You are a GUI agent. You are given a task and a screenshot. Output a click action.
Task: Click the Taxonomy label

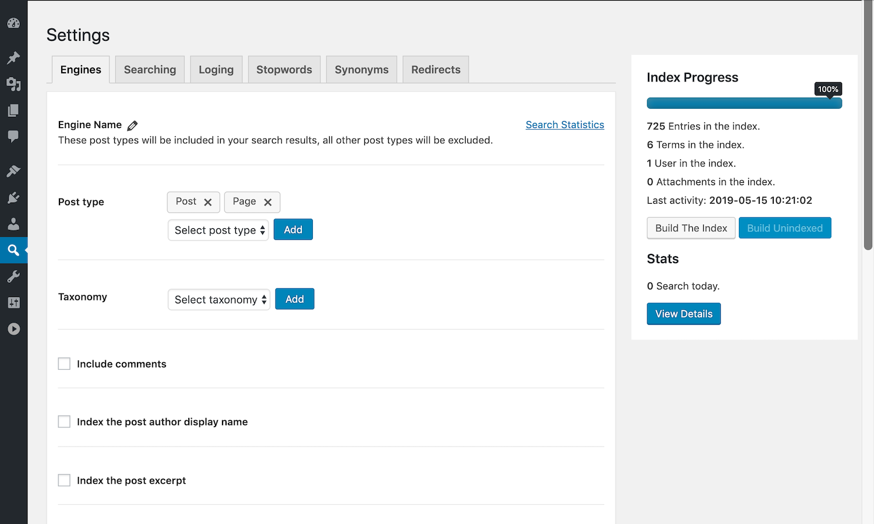[x=83, y=297]
